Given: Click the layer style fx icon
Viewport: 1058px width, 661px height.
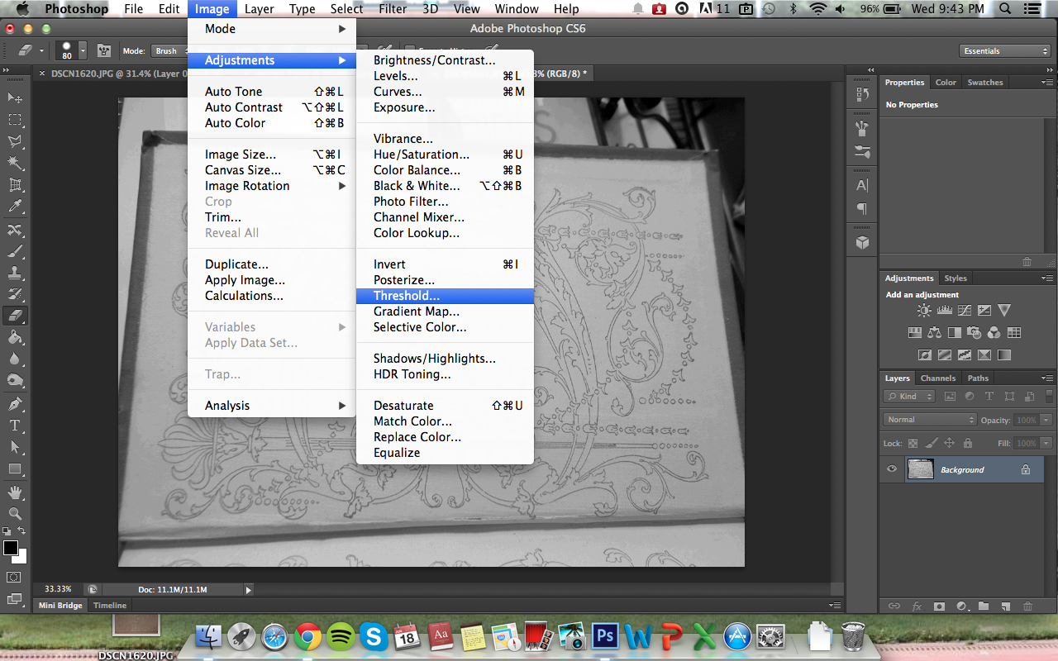Looking at the screenshot, I should click(x=917, y=606).
